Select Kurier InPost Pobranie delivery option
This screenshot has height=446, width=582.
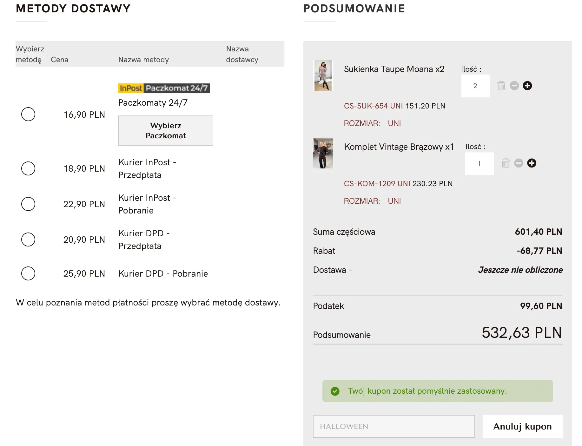[28, 204]
